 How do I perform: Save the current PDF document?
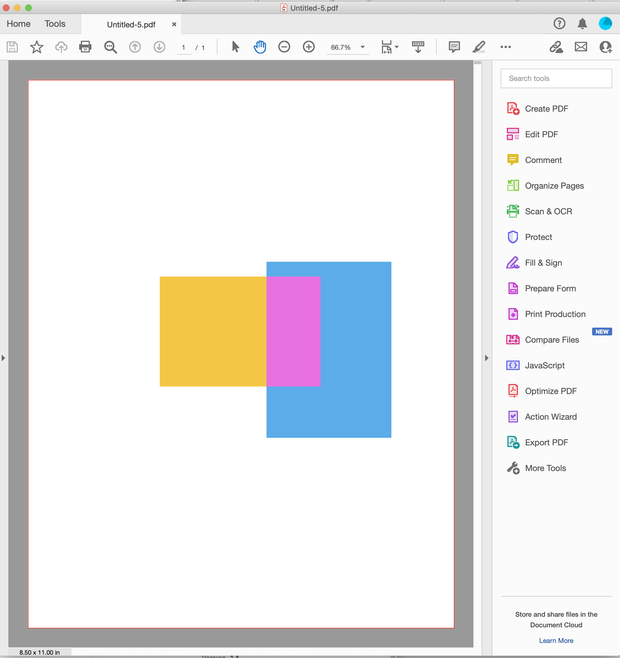12,47
